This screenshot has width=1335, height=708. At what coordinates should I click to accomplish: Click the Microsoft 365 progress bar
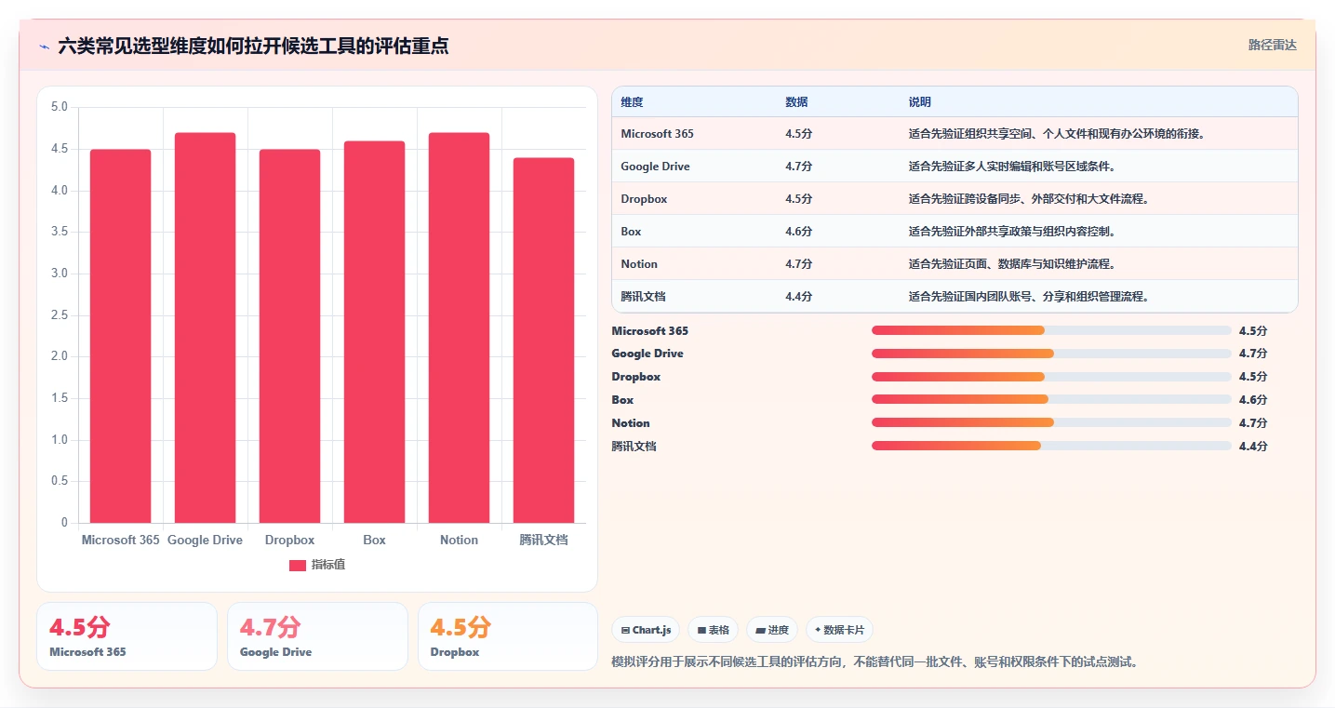coord(1051,330)
